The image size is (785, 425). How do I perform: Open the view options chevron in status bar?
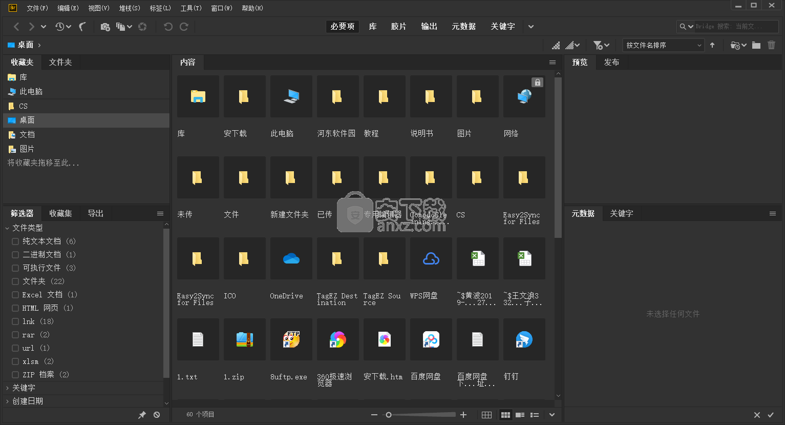point(552,415)
